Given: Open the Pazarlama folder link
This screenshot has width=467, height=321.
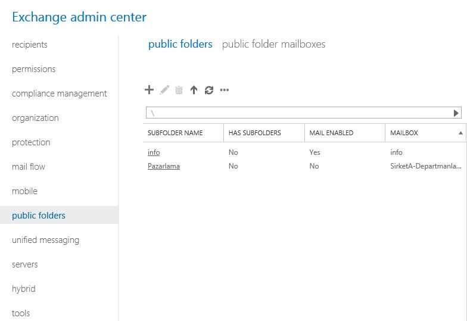Looking at the screenshot, I should 164,166.
